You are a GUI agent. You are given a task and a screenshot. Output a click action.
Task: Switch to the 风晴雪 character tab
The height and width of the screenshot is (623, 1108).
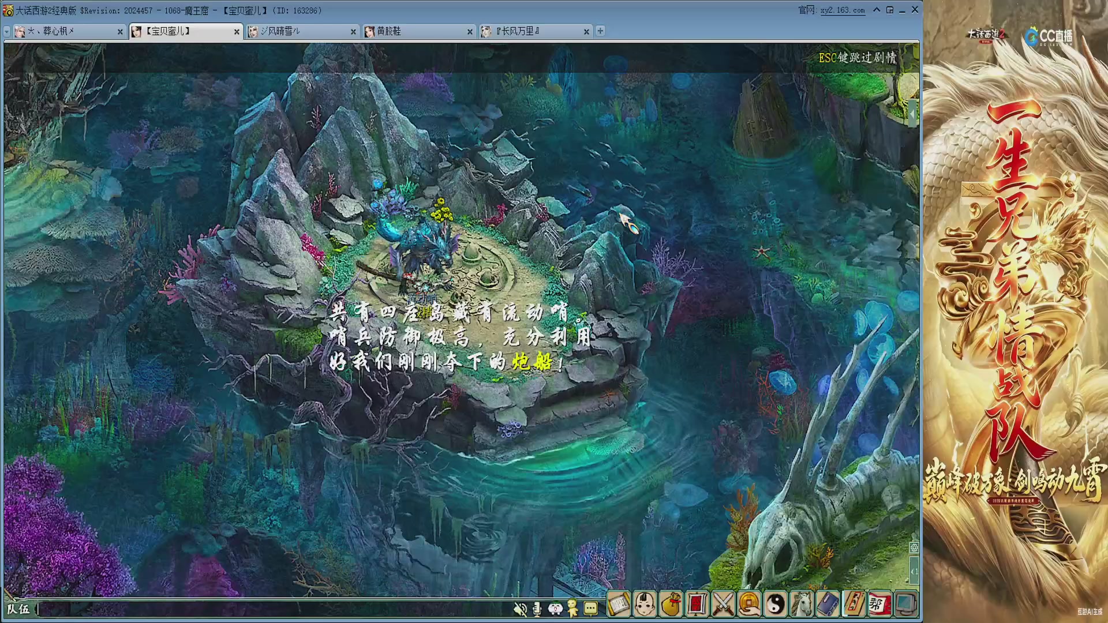[x=302, y=31]
